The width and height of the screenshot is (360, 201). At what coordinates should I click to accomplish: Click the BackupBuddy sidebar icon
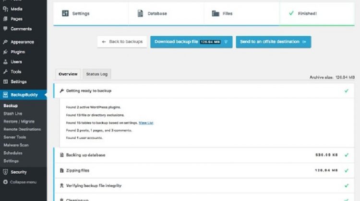pos(5,95)
